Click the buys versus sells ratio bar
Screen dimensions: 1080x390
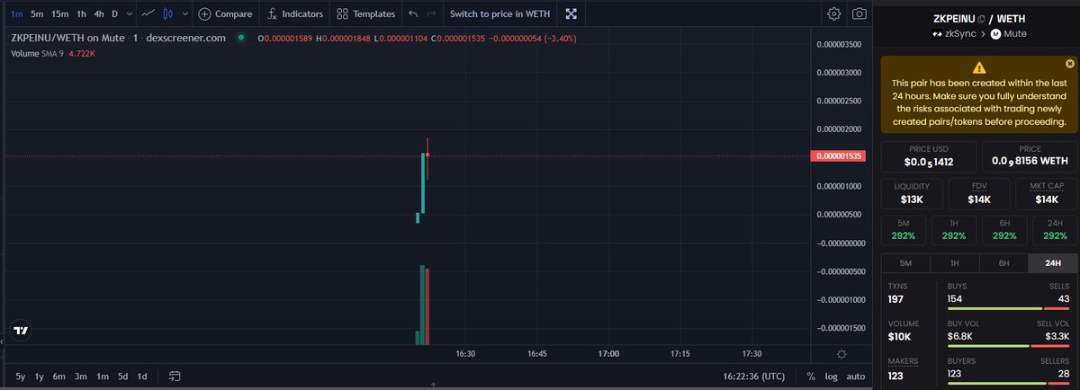pyautogui.click(x=1008, y=310)
